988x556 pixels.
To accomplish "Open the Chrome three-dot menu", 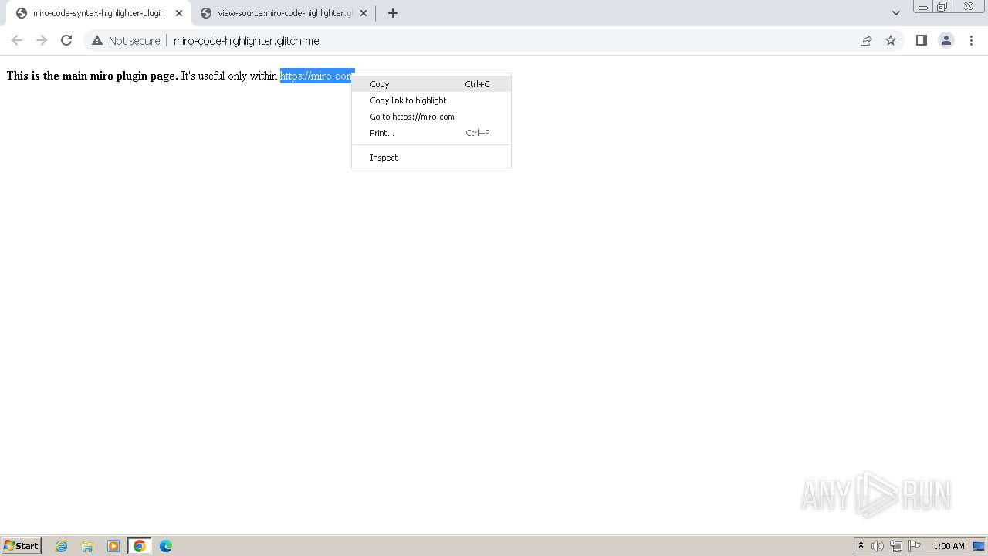I will tap(971, 40).
